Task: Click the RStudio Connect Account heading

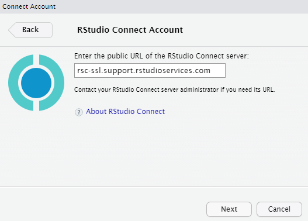Action: click(x=130, y=30)
